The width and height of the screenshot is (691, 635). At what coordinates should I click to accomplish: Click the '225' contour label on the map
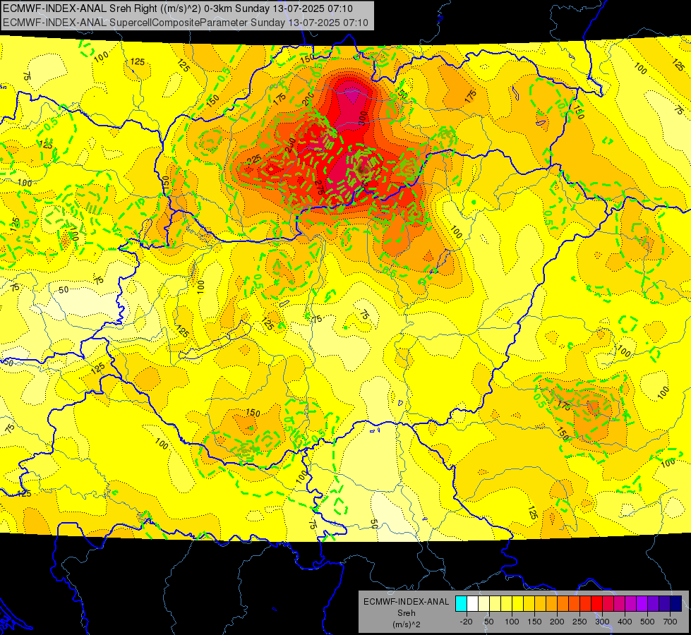(x=253, y=159)
